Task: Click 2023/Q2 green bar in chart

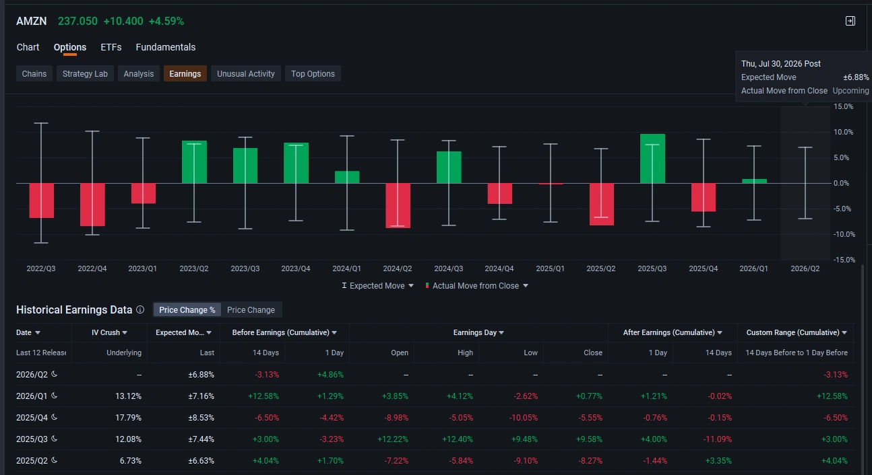Action: 194,162
